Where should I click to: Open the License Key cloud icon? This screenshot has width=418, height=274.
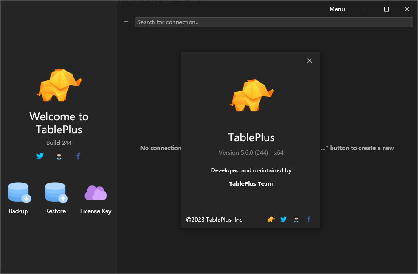[x=96, y=193]
